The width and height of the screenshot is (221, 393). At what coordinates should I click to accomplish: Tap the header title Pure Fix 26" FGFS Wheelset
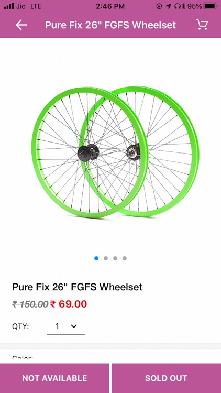pyautogui.click(x=110, y=25)
